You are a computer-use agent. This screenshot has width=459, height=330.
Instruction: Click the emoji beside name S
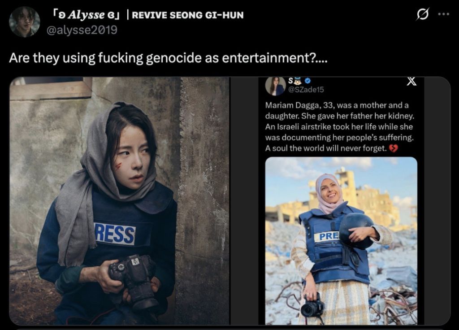tap(299, 81)
